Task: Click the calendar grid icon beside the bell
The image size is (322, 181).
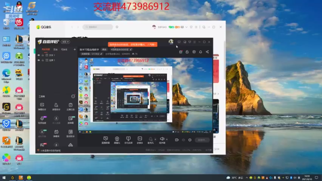Action: 194,52
